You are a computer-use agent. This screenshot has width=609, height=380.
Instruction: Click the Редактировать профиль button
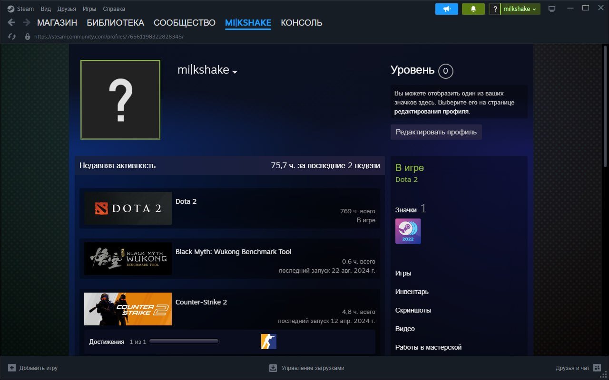(x=436, y=132)
